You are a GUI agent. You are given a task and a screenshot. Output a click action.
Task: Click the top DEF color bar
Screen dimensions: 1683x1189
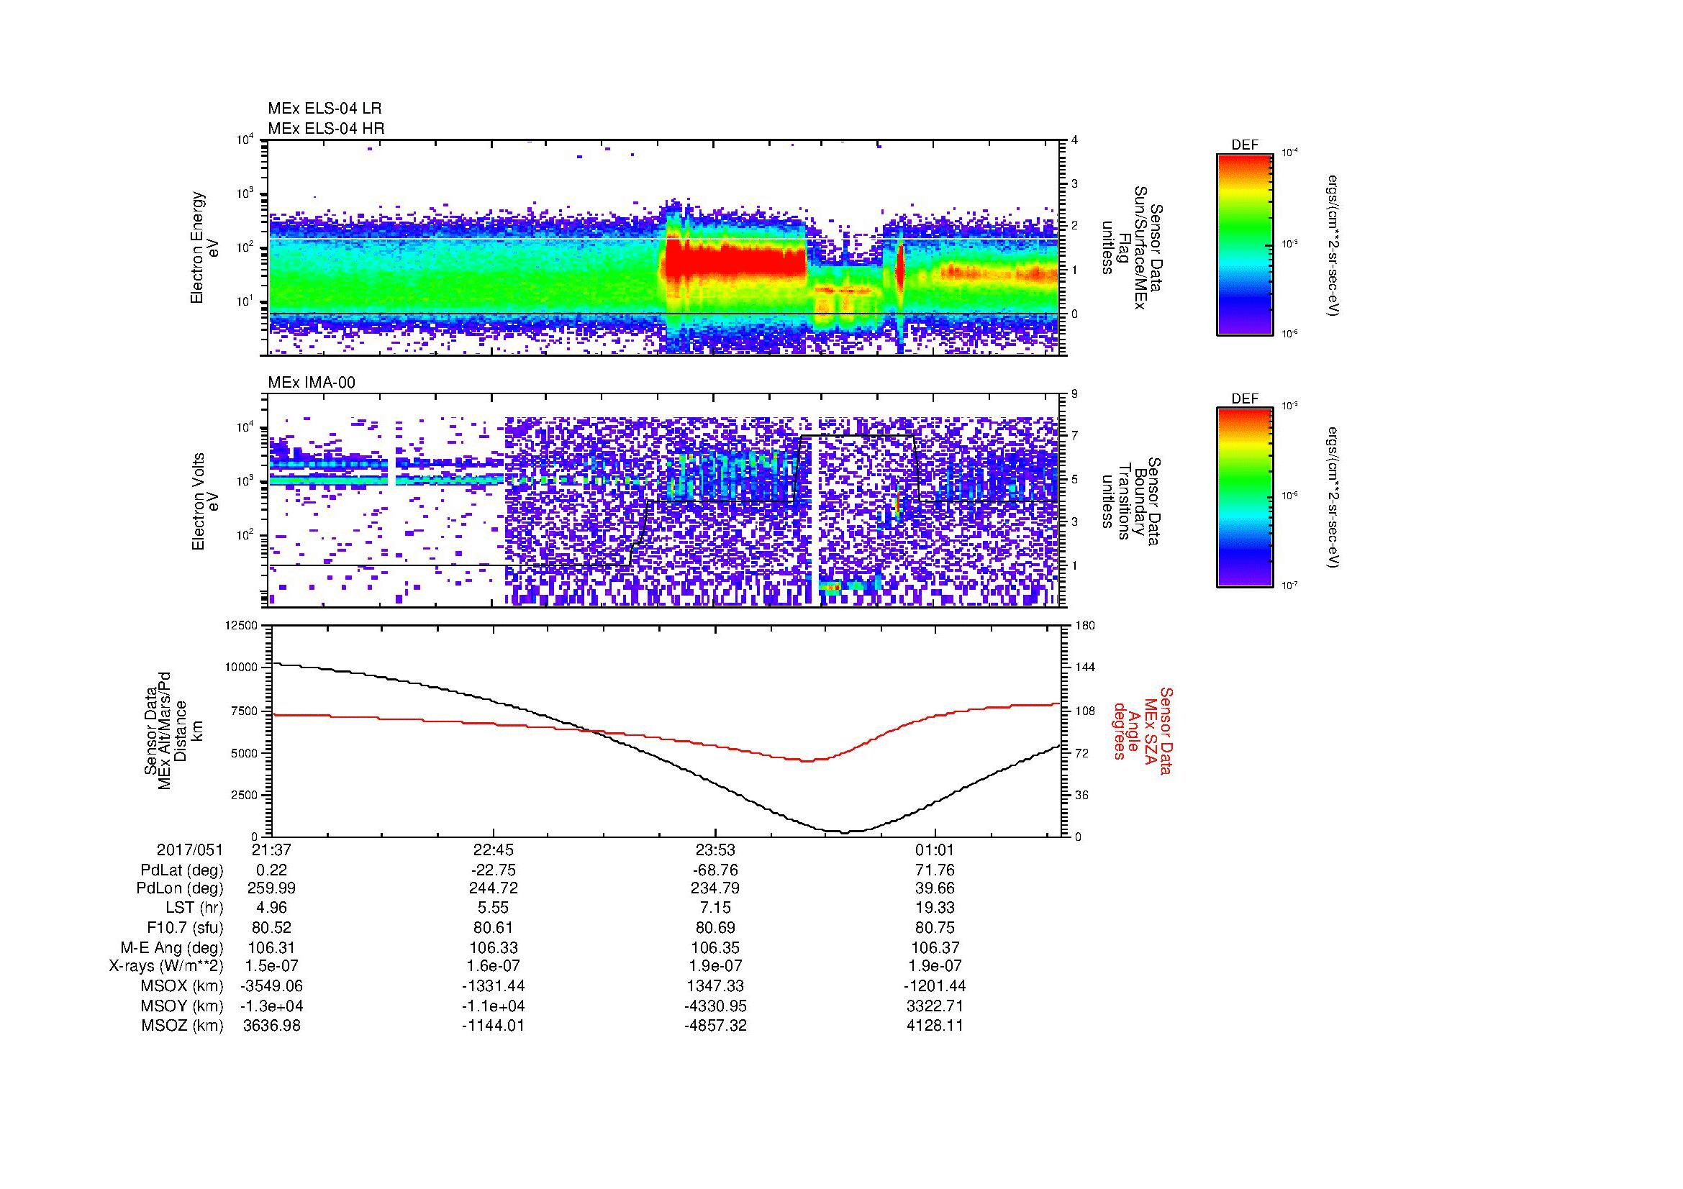[x=1244, y=244]
